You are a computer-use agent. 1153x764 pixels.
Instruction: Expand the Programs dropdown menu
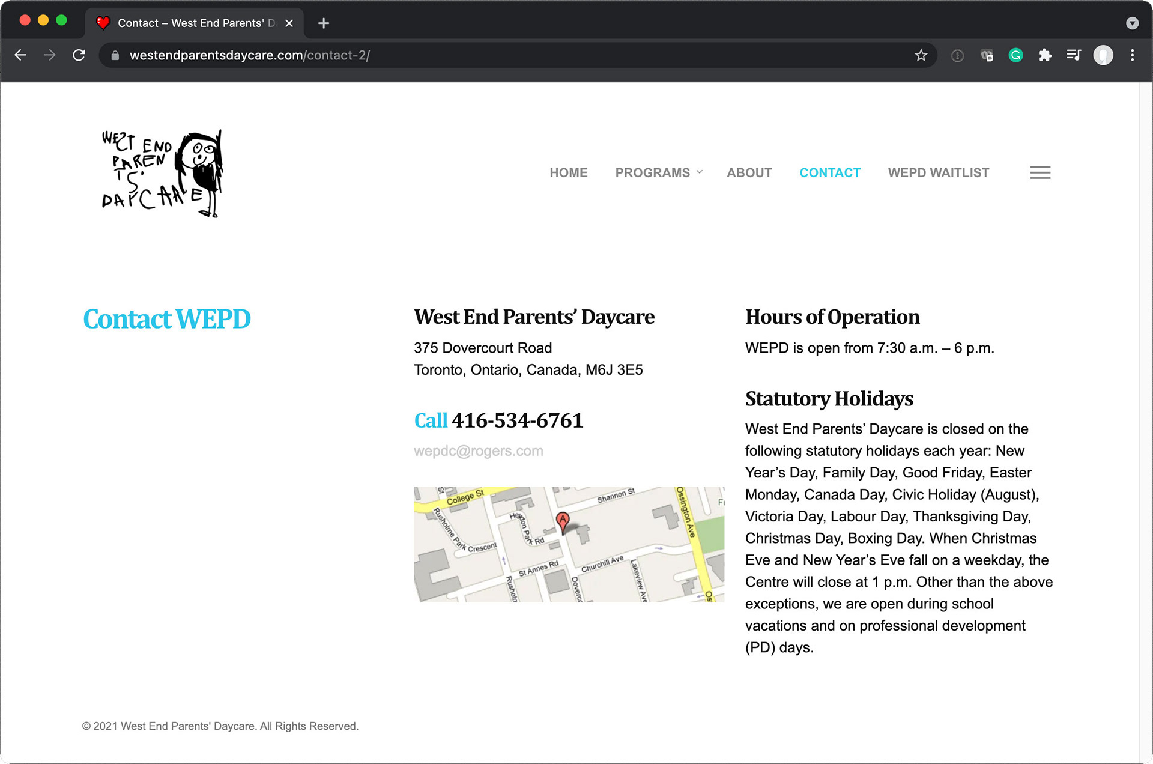[659, 173]
